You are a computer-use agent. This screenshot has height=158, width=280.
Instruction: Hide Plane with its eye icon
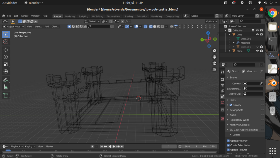pos(257,51)
